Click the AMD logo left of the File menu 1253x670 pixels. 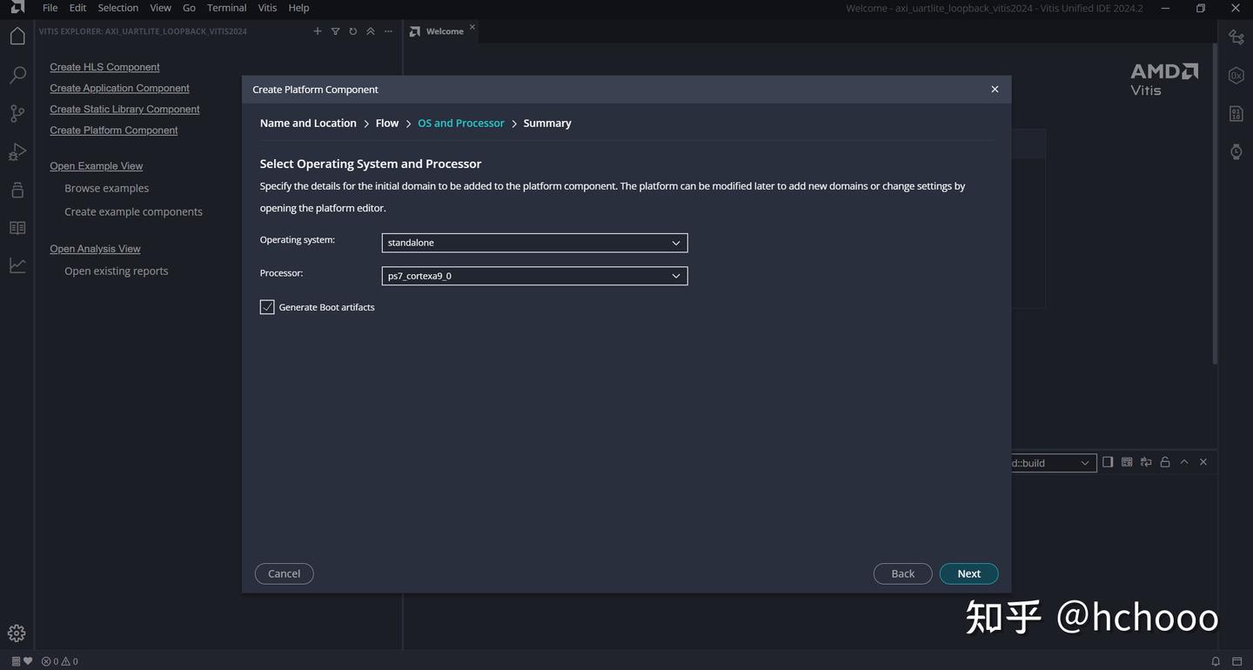tap(17, 7)
